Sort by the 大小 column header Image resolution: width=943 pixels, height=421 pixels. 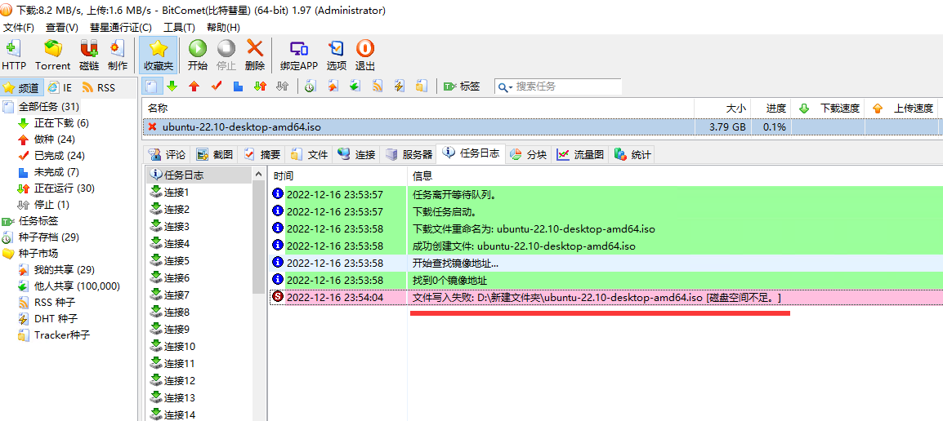point(722,108)
